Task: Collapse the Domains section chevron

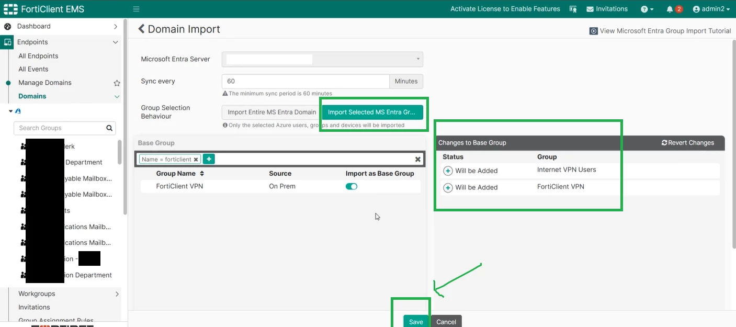Action: tap(117, 96)
